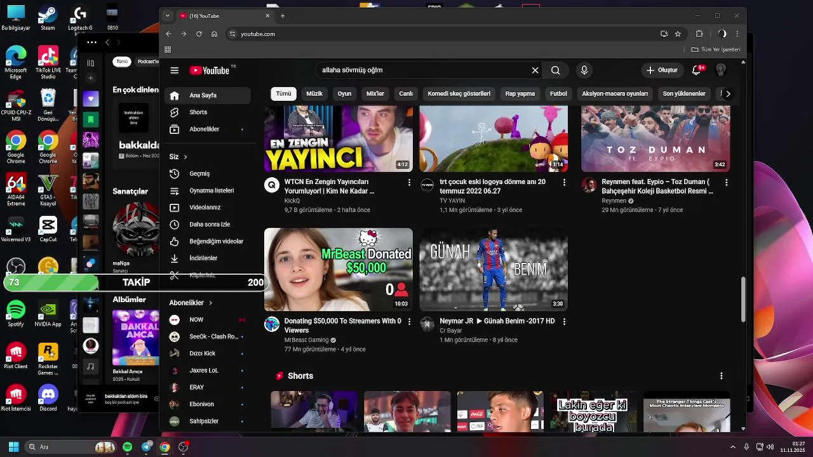813x457 pixels.
Task: Open the MrBeast Gaming channel link
Action: 307,340
